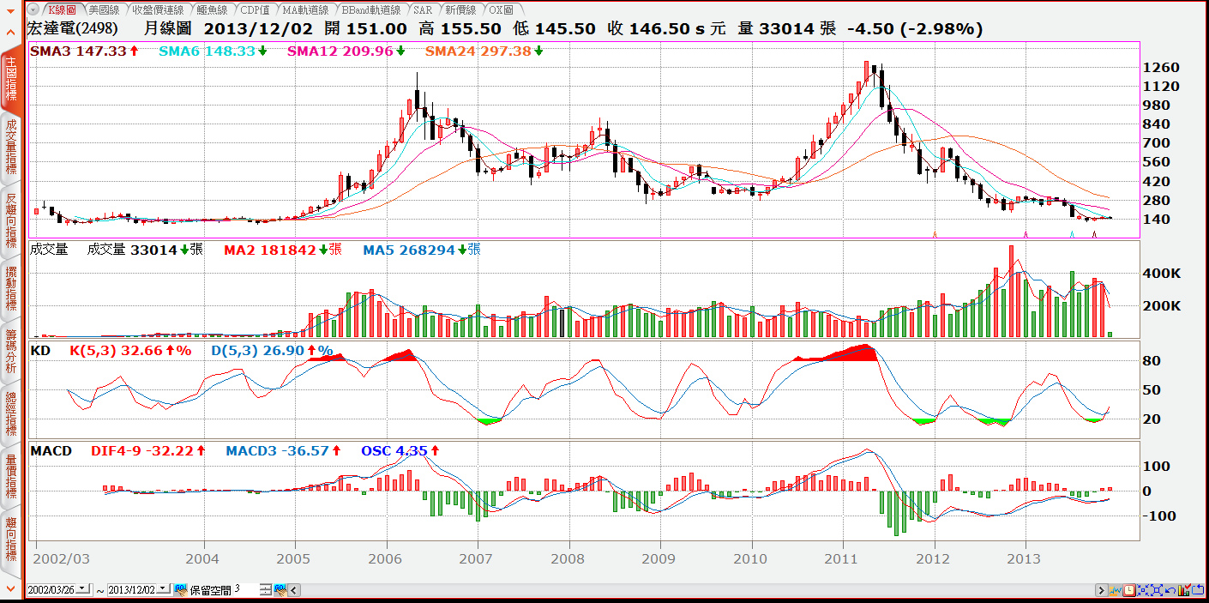Screen dimensions: 1209x603
Task: Open the 總經指標 sidebar tab
Action: click(11, 413)
